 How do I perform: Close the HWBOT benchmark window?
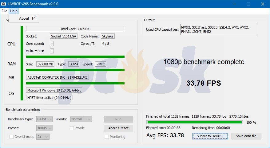click(x=263, y=4)
